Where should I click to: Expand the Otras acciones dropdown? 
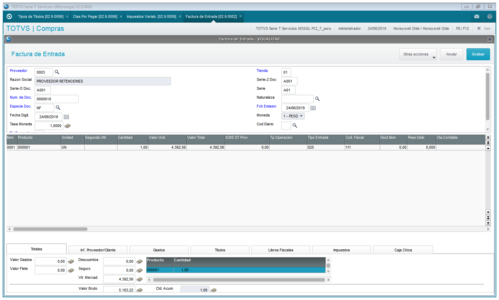(418, 54)
